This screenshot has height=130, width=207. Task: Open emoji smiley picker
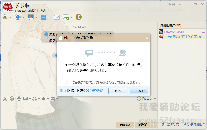(x=12, y=99)
